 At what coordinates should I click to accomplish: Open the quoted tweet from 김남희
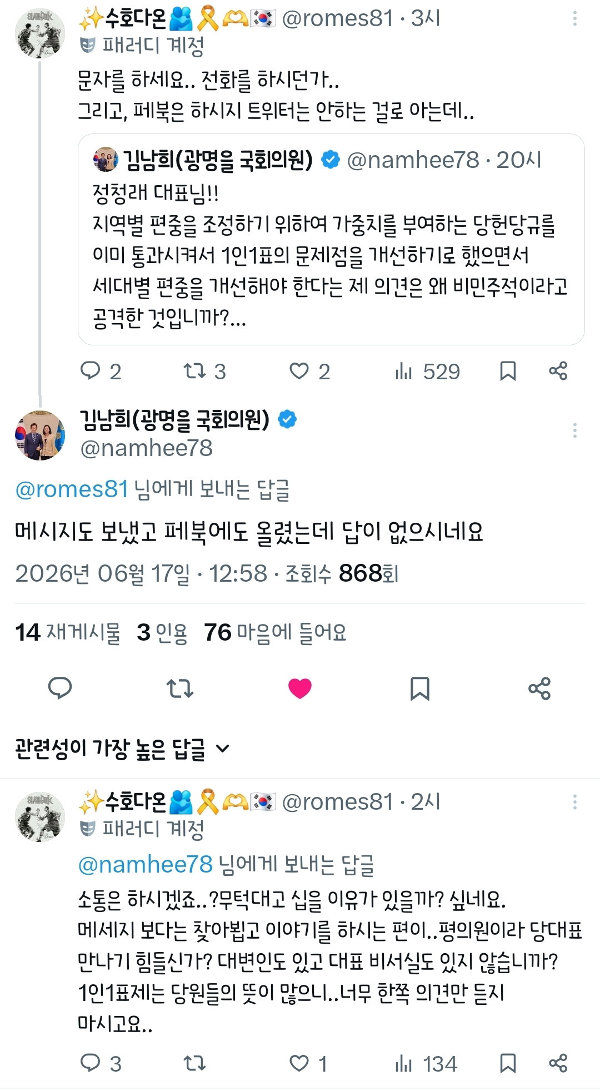coord(331,239)
